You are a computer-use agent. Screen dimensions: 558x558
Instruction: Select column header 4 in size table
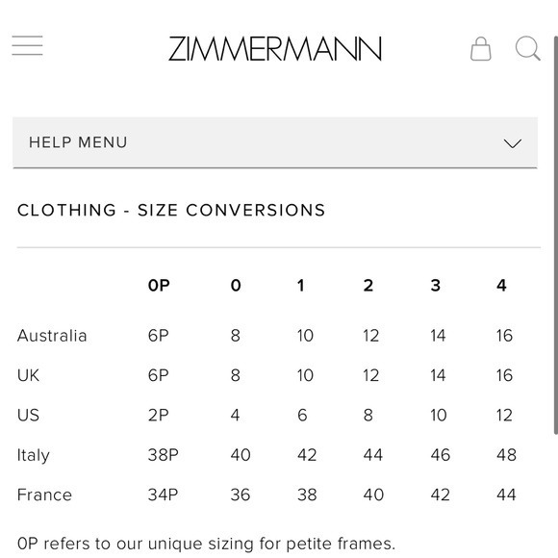coord(501,286)
